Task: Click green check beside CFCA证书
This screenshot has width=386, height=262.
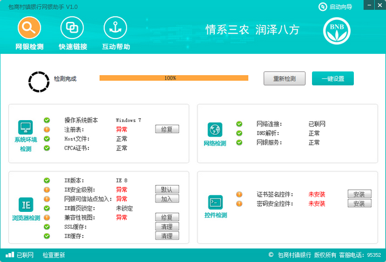Action: coord(47,148)
